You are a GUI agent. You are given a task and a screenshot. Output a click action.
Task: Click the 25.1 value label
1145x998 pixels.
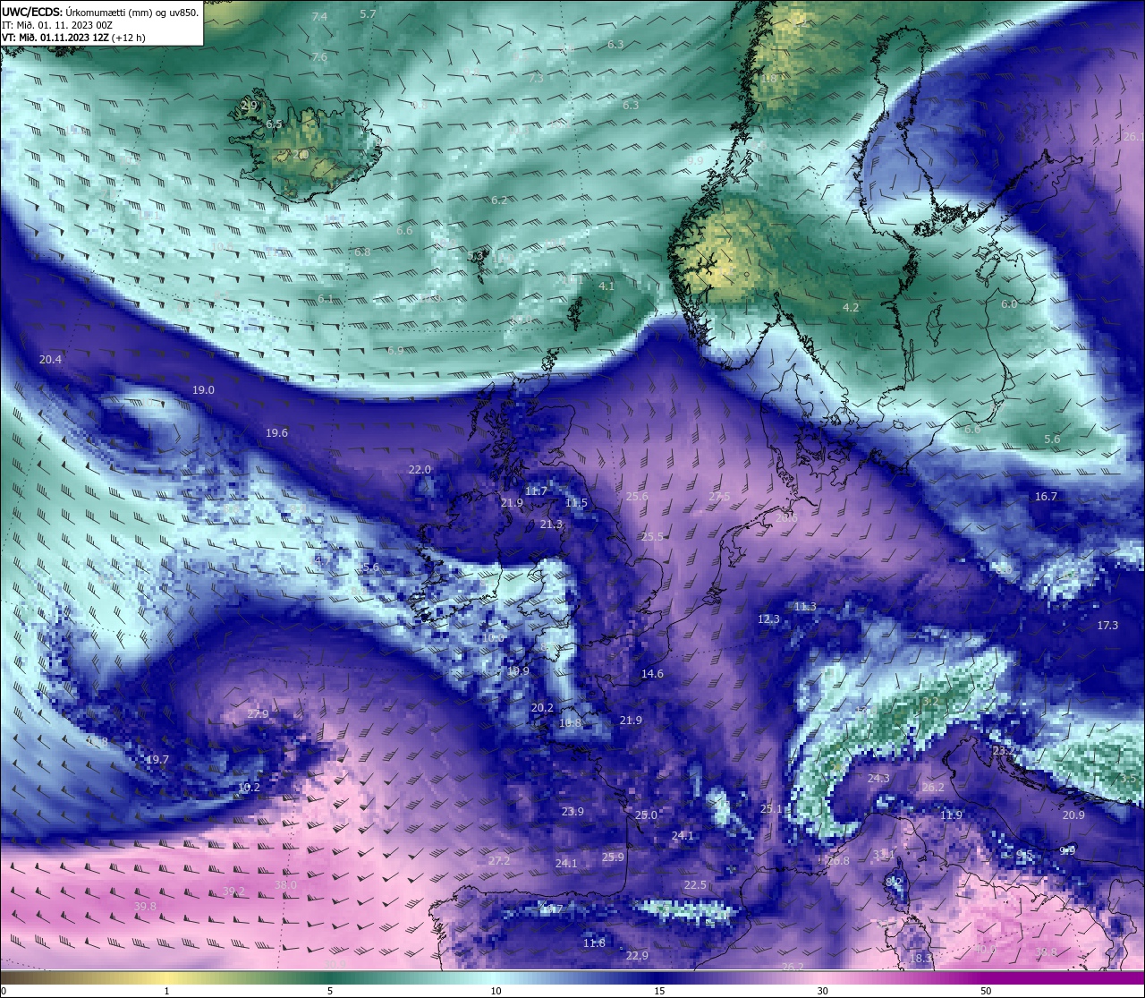point(771,809)
